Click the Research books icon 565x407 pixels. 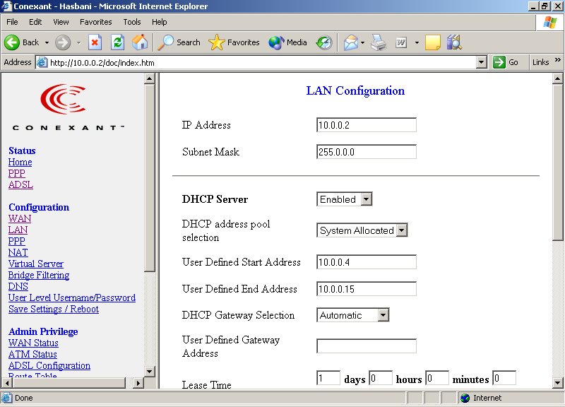[454, 42]
